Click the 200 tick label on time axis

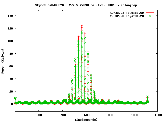(39, 115)
